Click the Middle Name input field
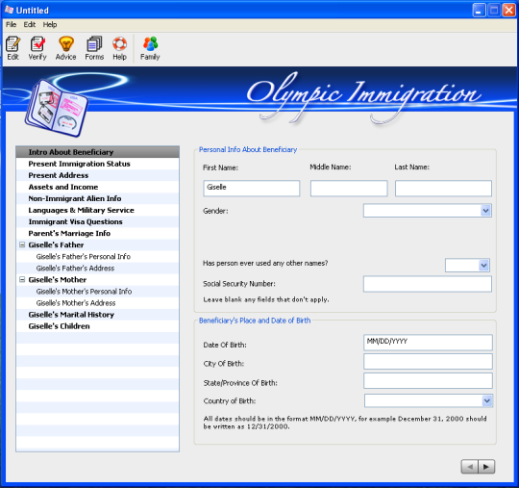Viewport: 519px width, 488px height. pos(349,189)
